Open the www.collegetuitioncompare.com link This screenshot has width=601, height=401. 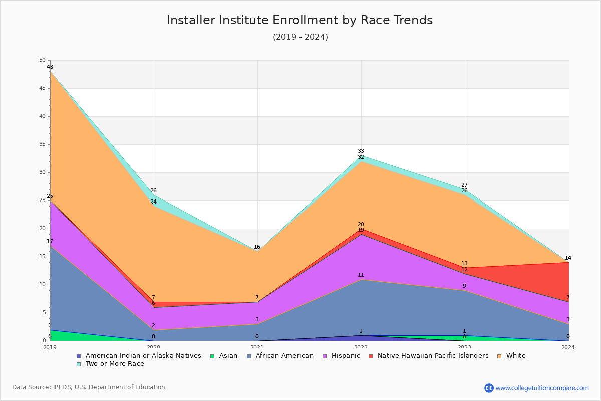[542, 388]
